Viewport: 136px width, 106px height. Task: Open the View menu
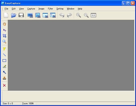click(x=22, y=9)
